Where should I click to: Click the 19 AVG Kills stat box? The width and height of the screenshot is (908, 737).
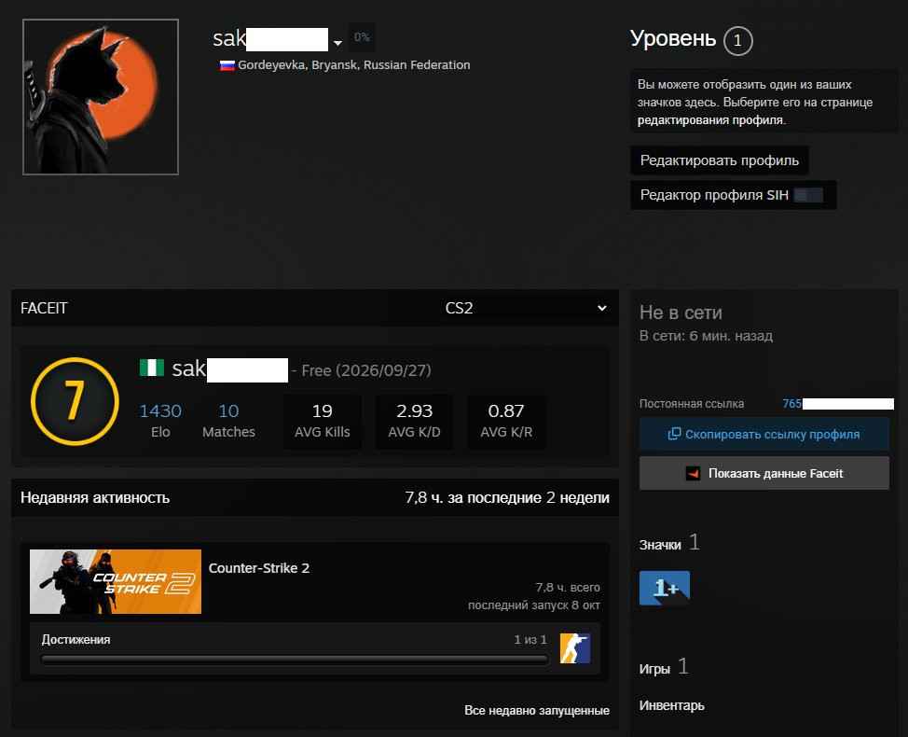tap(322, 422)
